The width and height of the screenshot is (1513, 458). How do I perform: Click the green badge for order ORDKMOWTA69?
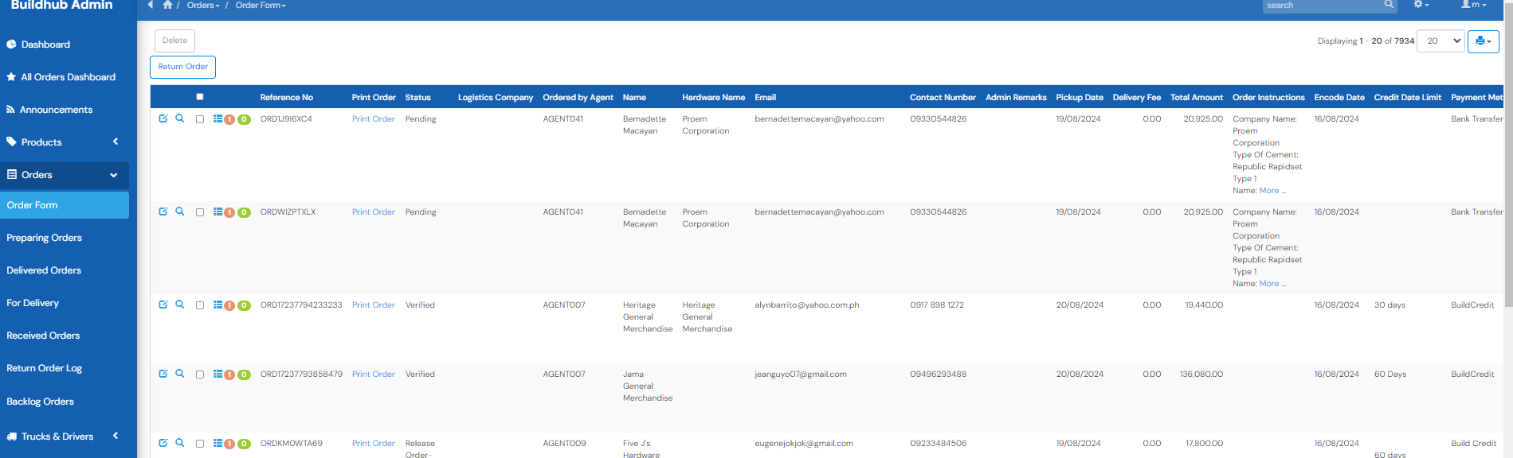(x=245, y=444)
